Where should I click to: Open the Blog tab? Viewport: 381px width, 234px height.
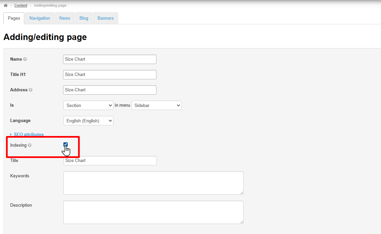coord(84,18)
